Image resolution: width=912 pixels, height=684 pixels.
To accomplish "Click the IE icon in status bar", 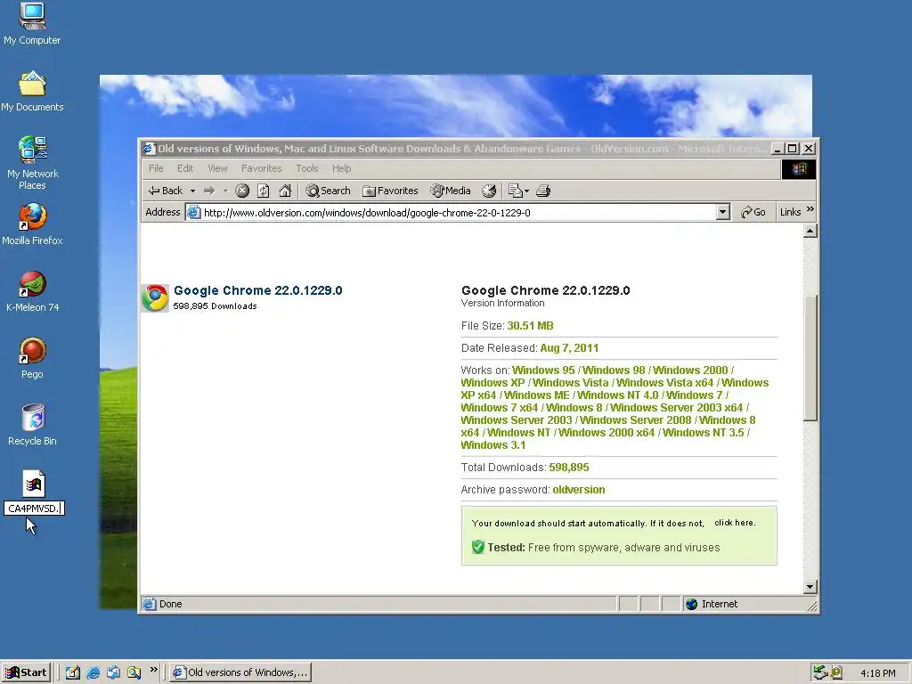I will (x=150, y=604).
